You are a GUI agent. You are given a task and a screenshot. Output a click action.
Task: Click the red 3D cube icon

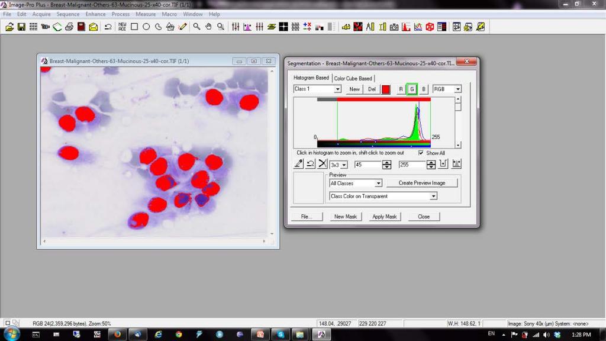430,27
